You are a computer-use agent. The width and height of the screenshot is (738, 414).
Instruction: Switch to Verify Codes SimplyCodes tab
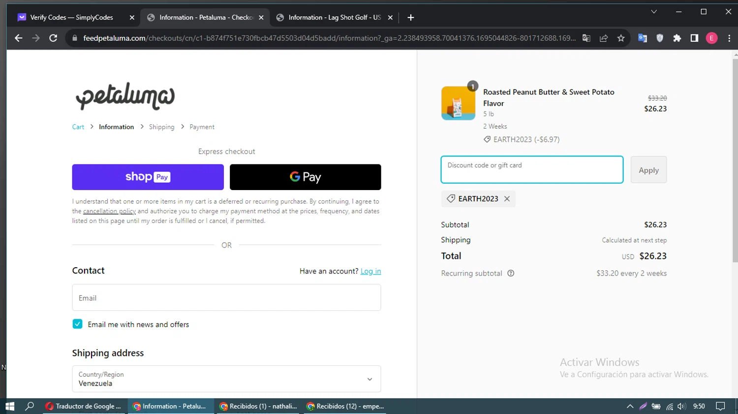point(71,17)
